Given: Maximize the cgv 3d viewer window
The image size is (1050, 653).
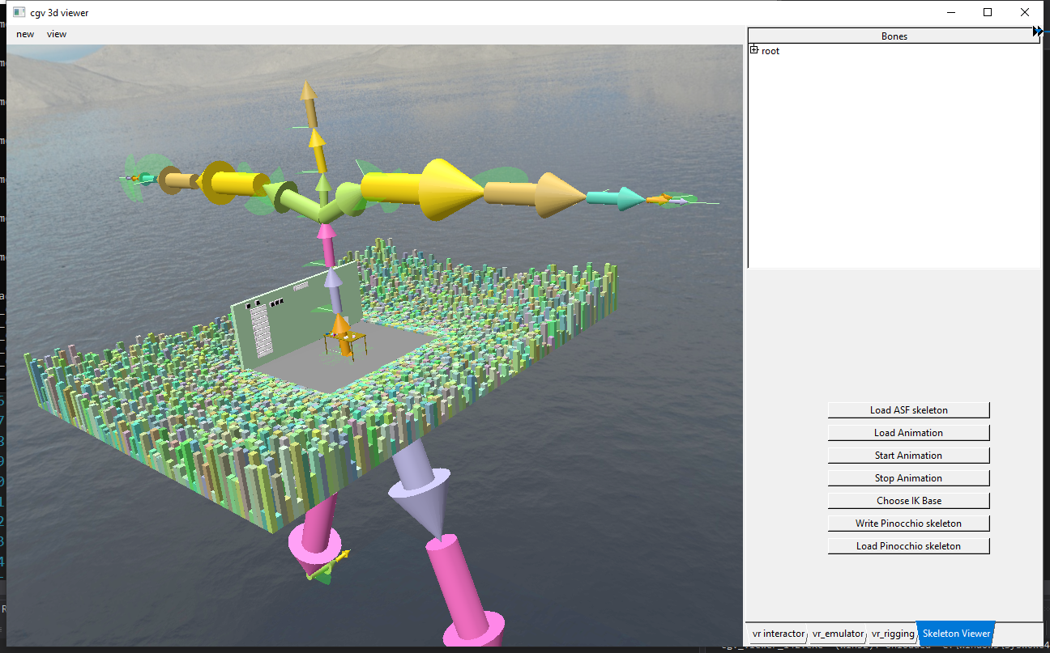Looking at the screenshot, I should (x=988, y=12).
